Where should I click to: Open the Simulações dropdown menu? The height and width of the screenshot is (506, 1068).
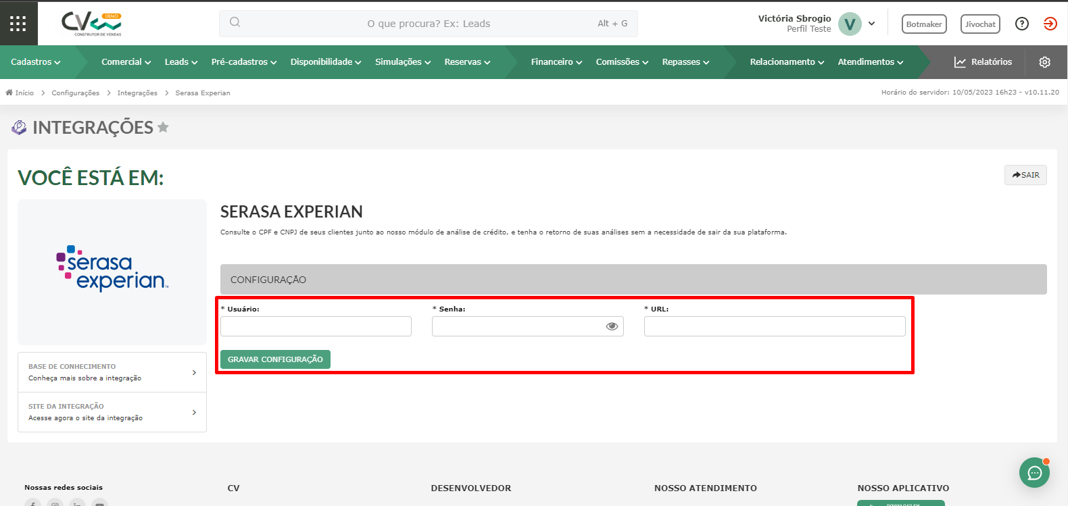[403, 62]
